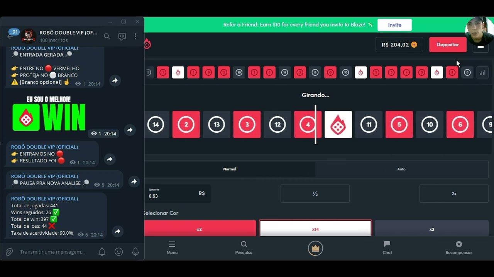Select the white x14 color
The height and width of the screenshot is (277, 494).
[x=315, y=229]
